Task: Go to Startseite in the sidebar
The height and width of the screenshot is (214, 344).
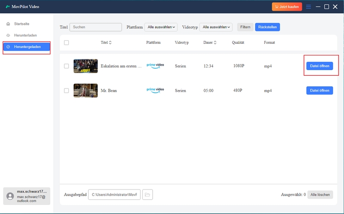Action: [x=21, y=24]
